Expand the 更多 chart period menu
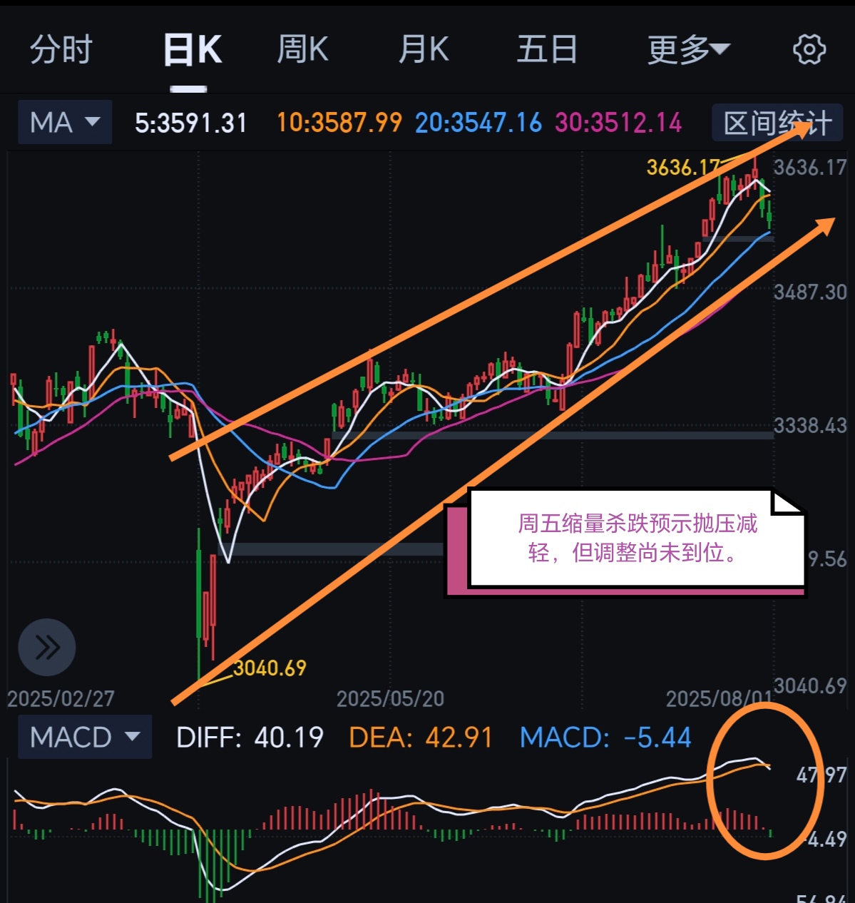This screenshot has height=903, width=855. pos(689,50)
